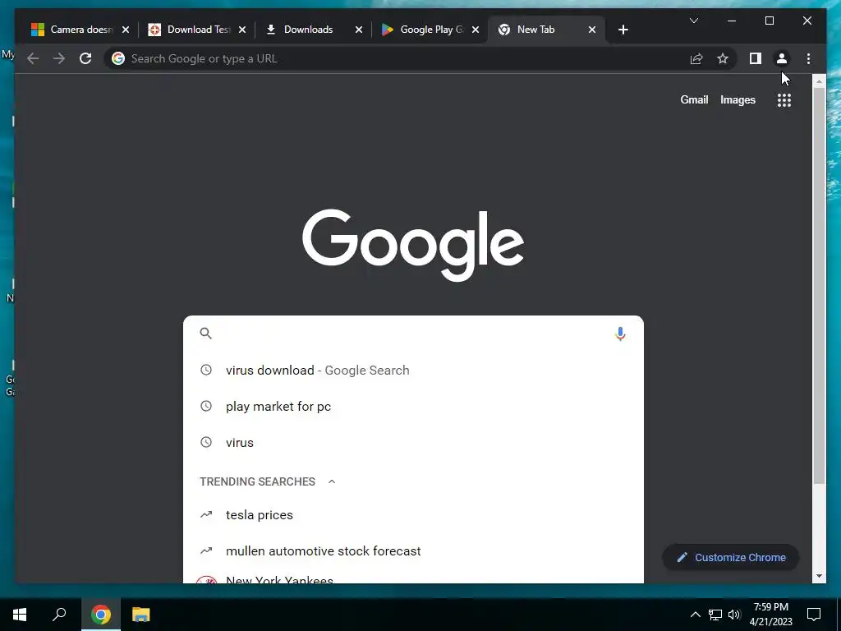Open the taskbar clock and date
Image resolution: width=841 pixels, height=631 pixels.
[770, 615]
